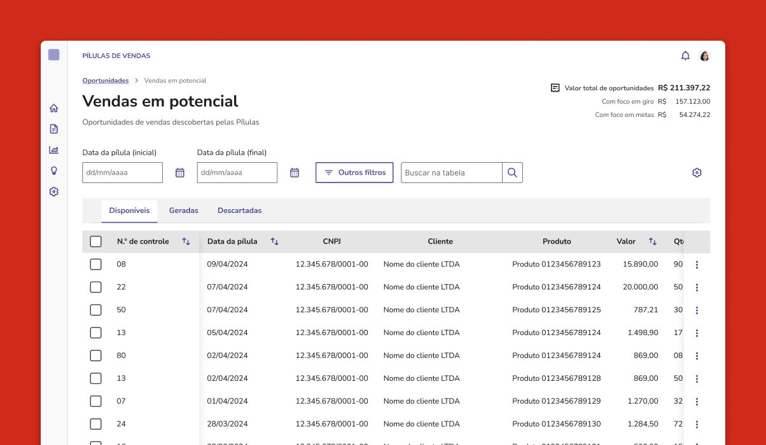Open the user profile avatar
766x445 pixels.
[x=704, y=56]
